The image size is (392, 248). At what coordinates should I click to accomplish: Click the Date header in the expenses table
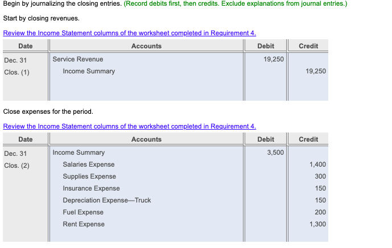26,139
